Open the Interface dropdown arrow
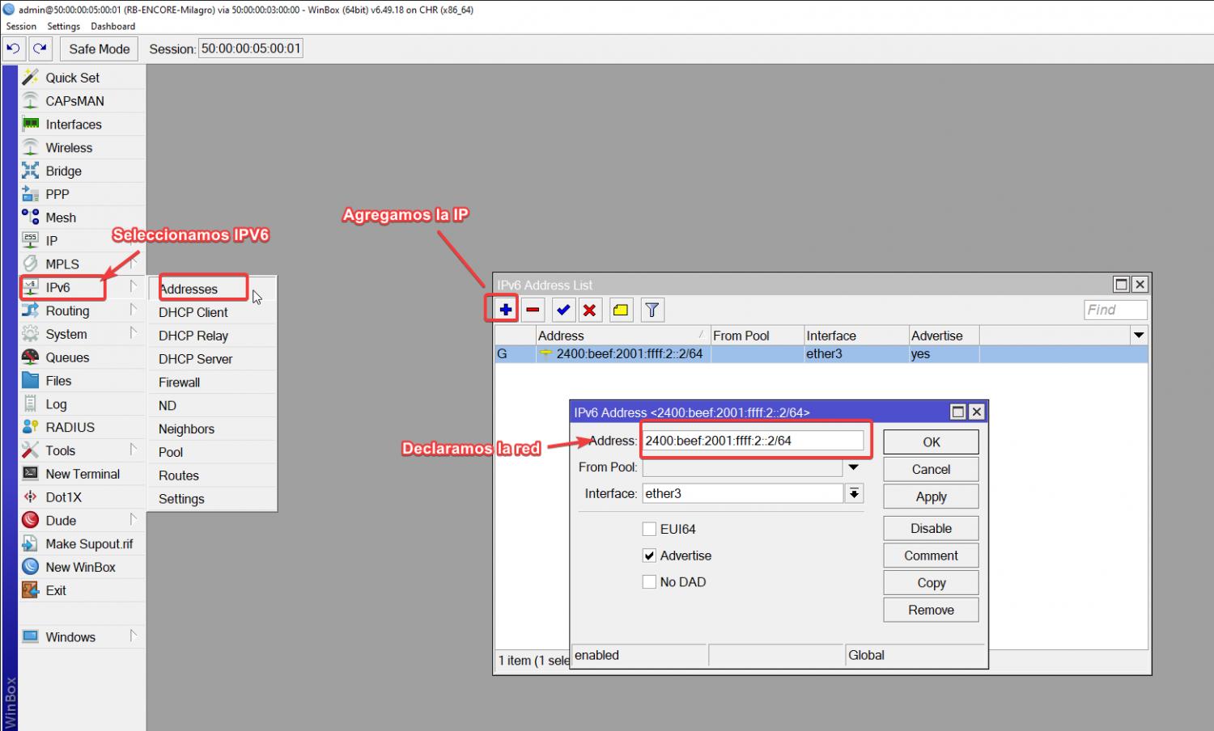1214x731 pixels. (854, 493)
